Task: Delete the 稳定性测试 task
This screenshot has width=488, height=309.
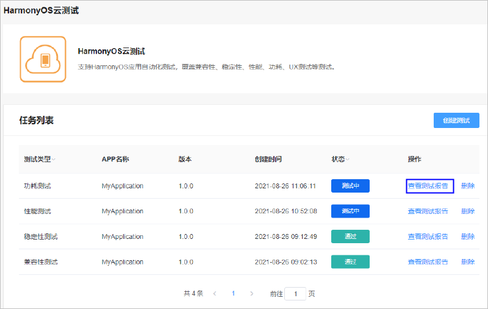Action: [468, 236]
